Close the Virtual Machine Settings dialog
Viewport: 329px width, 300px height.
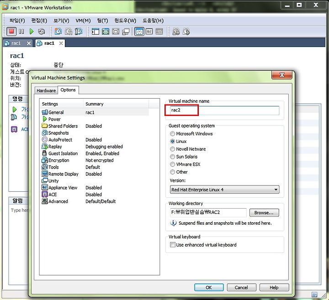coord(282,75)
